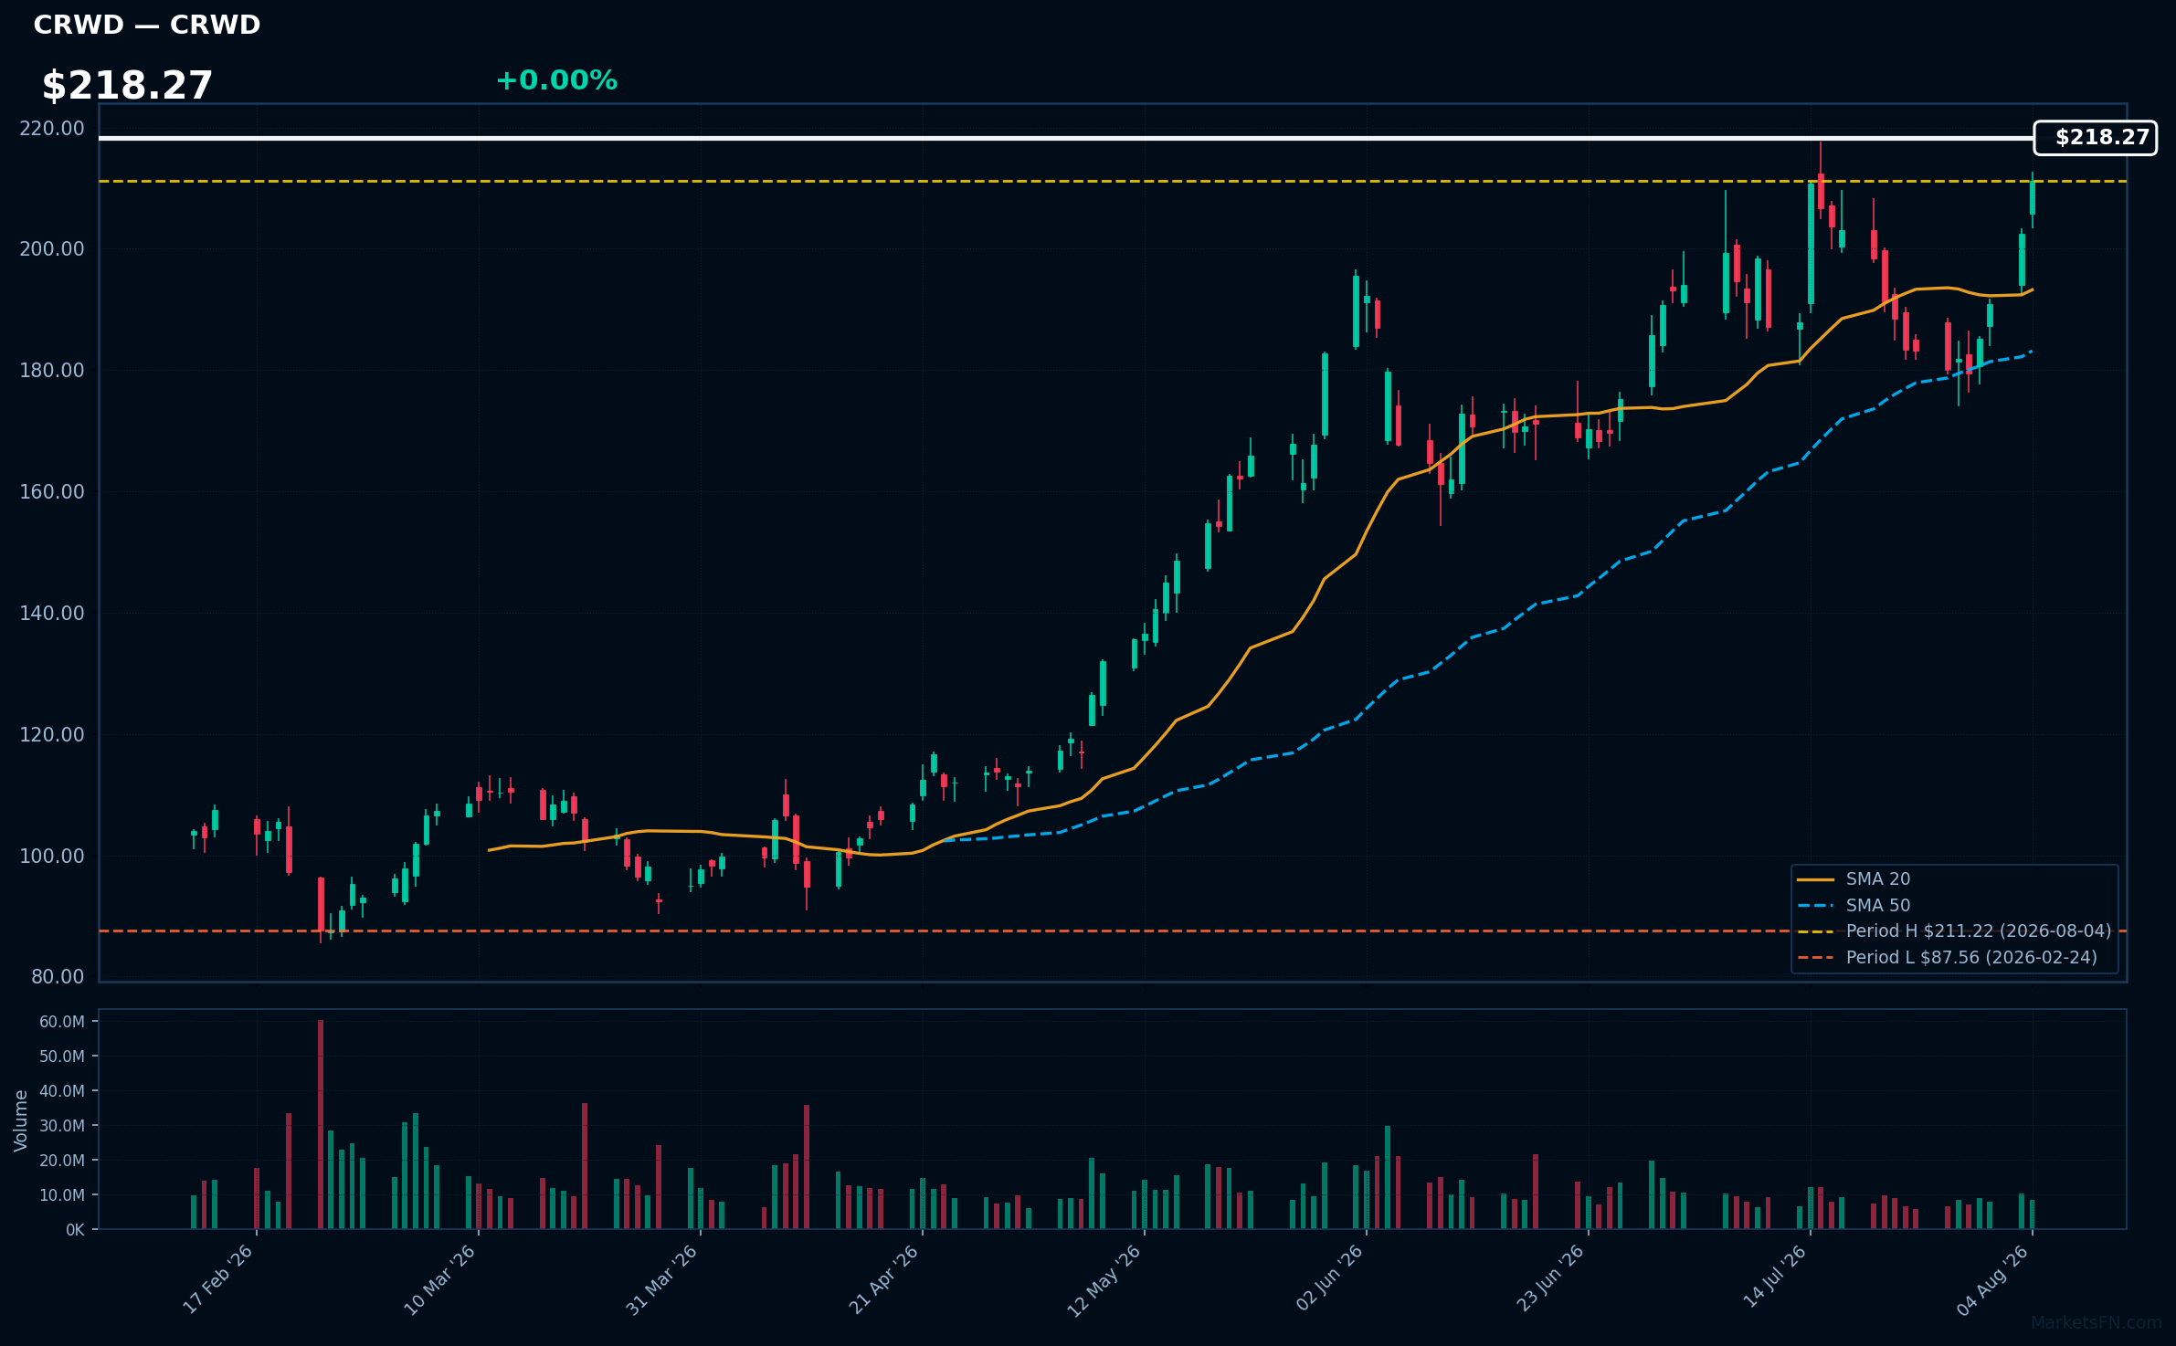
Task: Select the 140.00 price axis label
Action: tap(52, 614)
